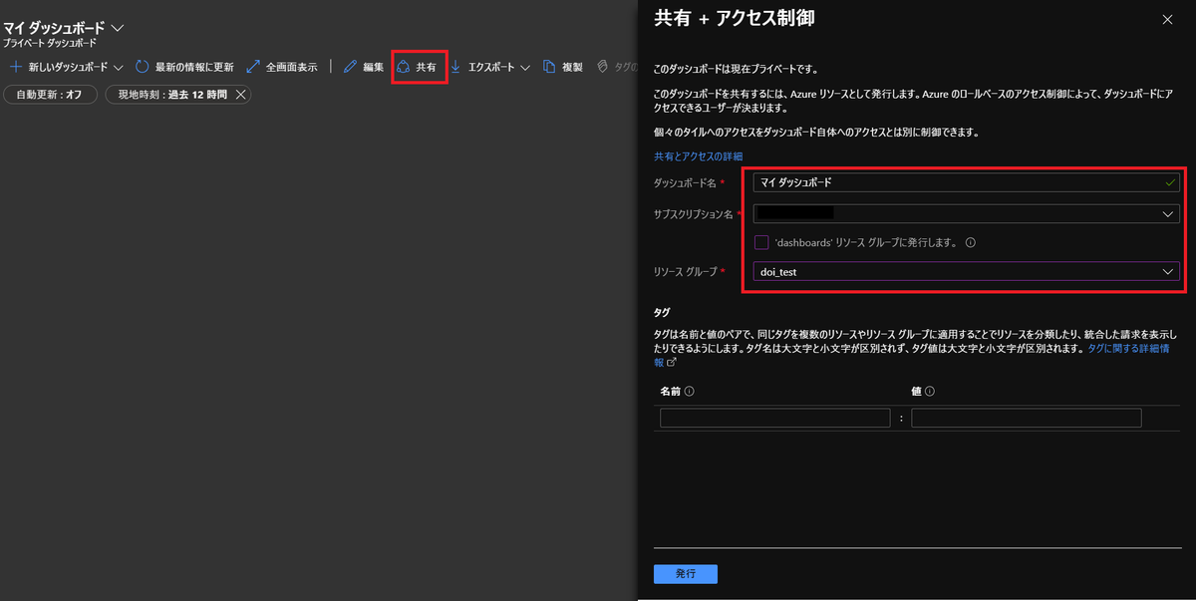Viewport: 1196px width, 601px height.
Task: Click the tag 名前 input field
Action: [775, 417]
